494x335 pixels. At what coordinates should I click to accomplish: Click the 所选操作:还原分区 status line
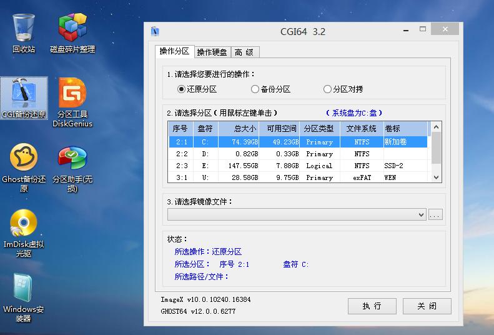[208, 251]
